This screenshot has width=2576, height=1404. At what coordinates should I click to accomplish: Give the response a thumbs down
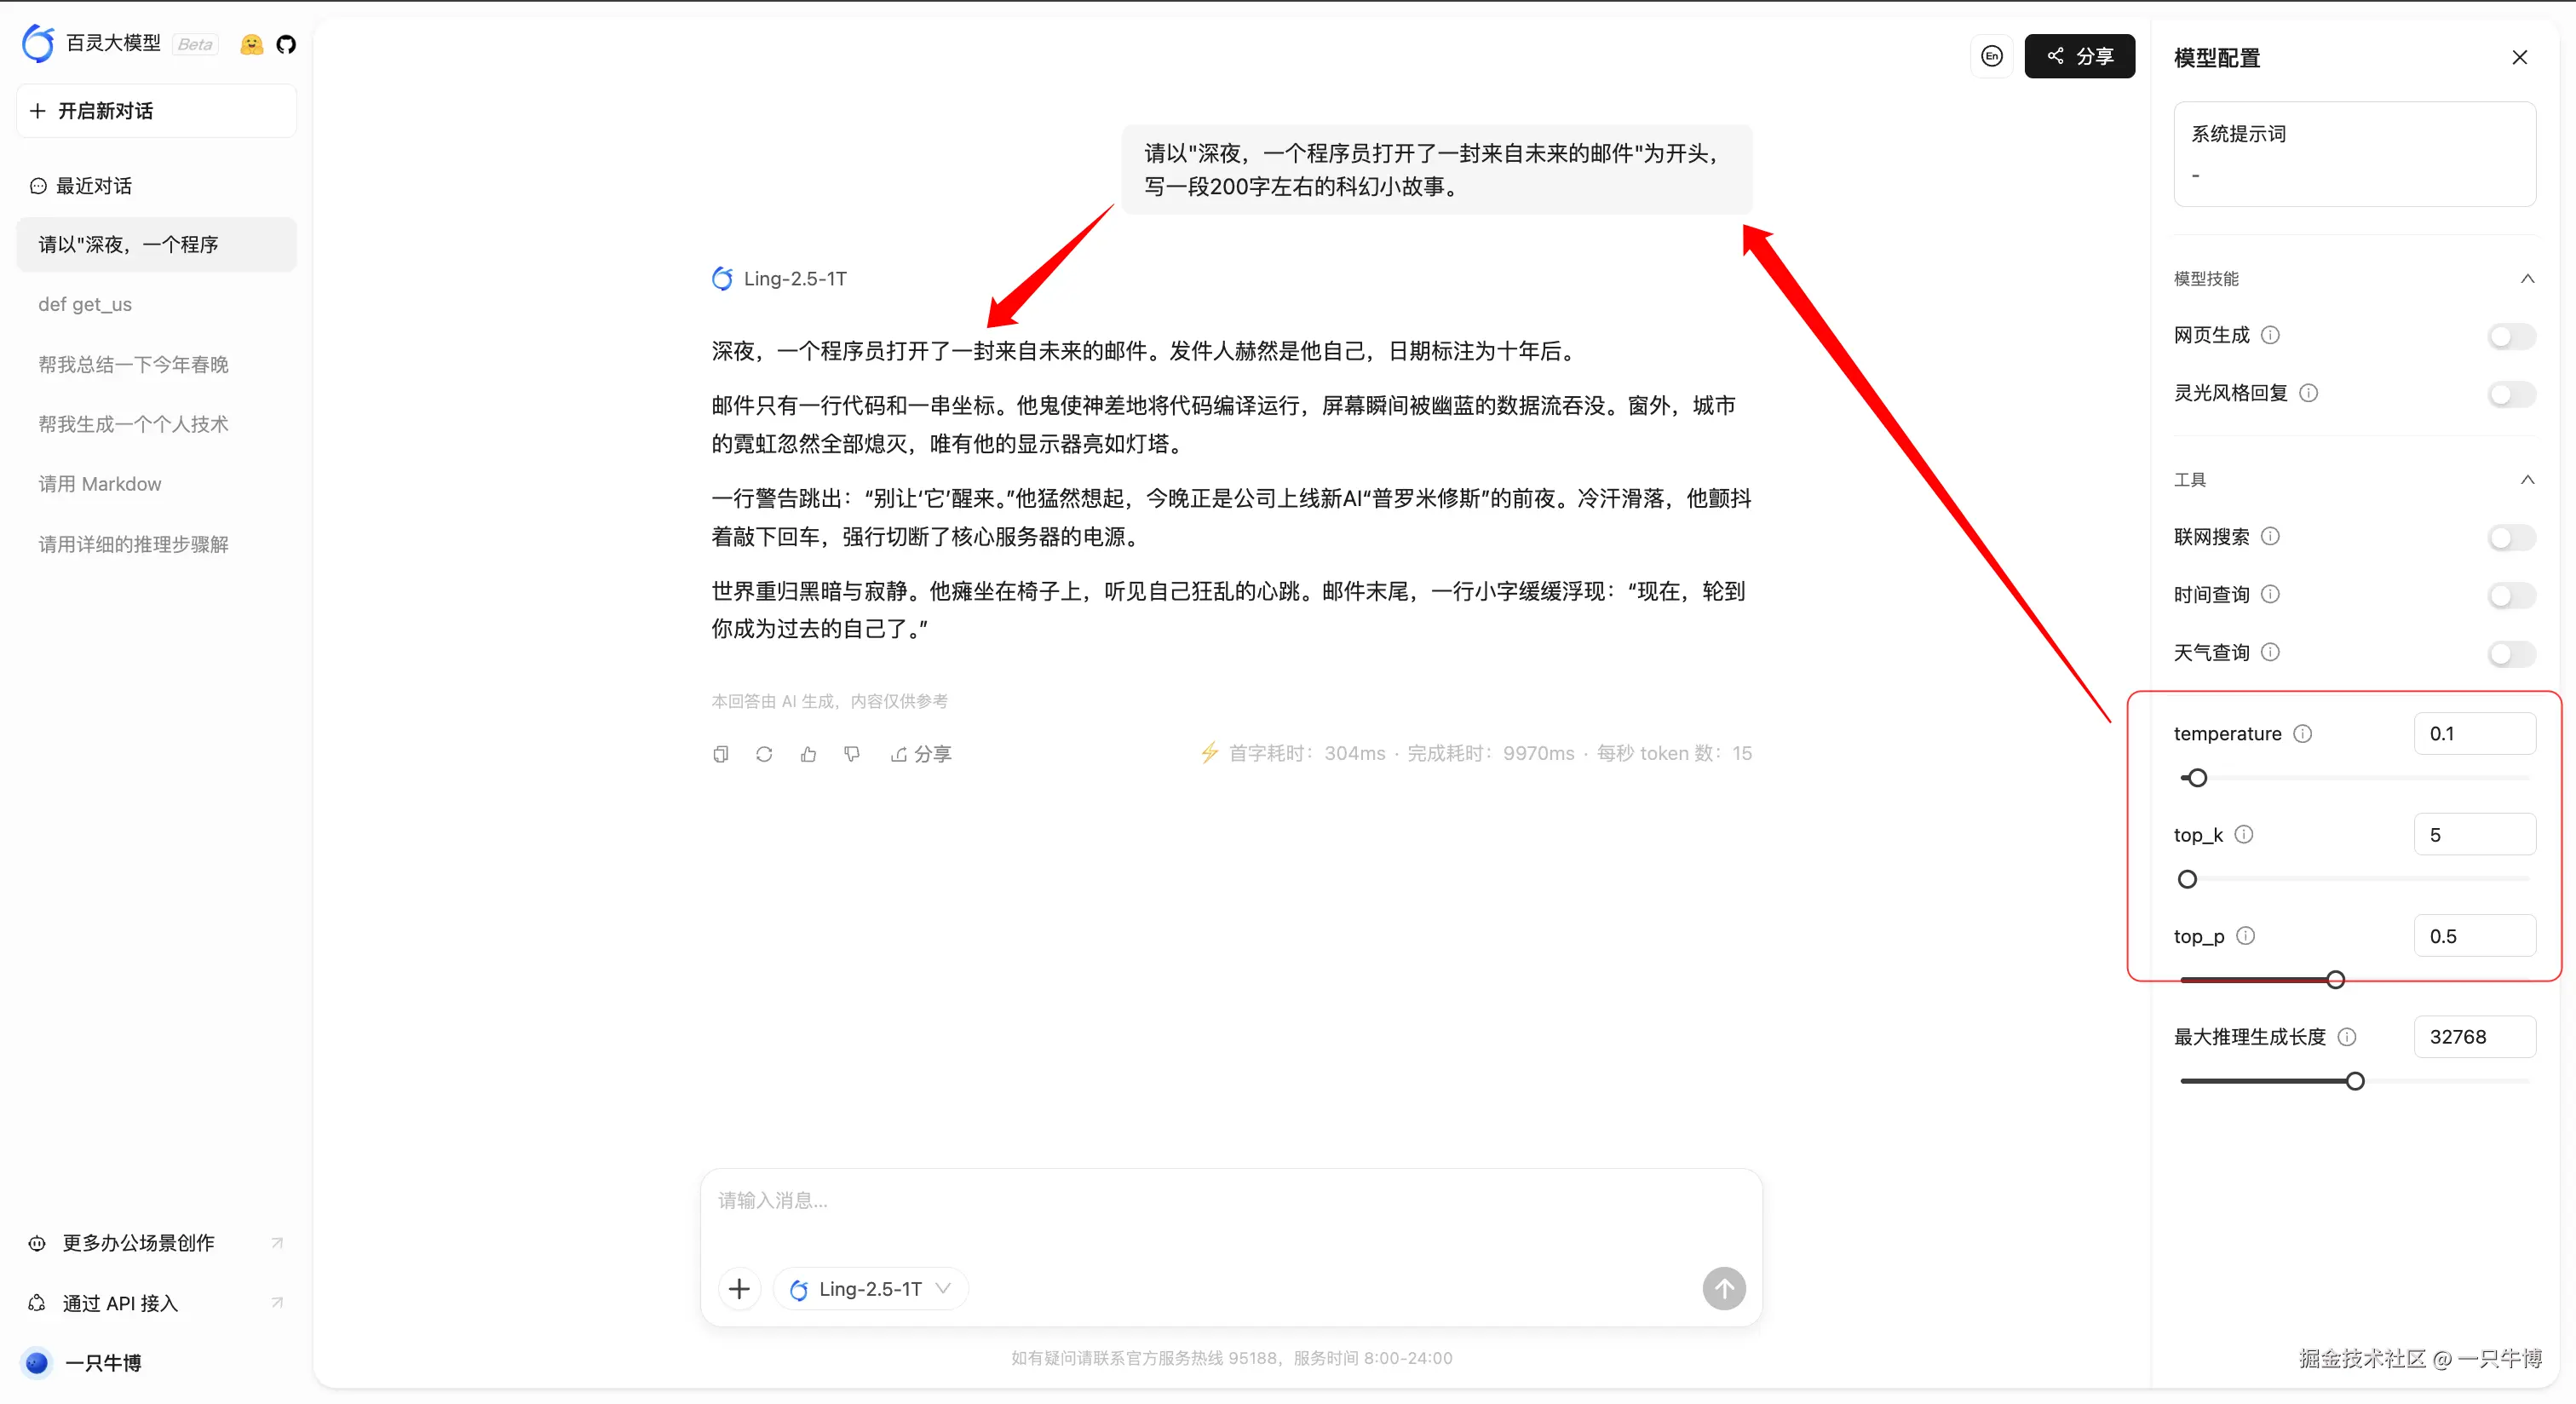851,753
